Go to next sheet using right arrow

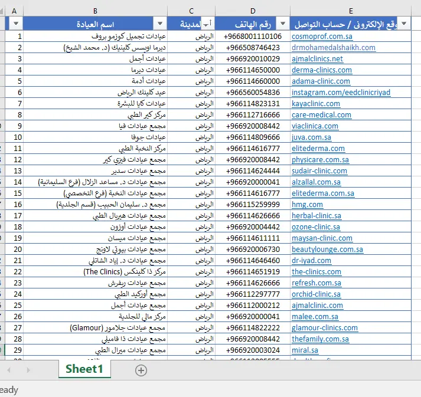point(28,370)
